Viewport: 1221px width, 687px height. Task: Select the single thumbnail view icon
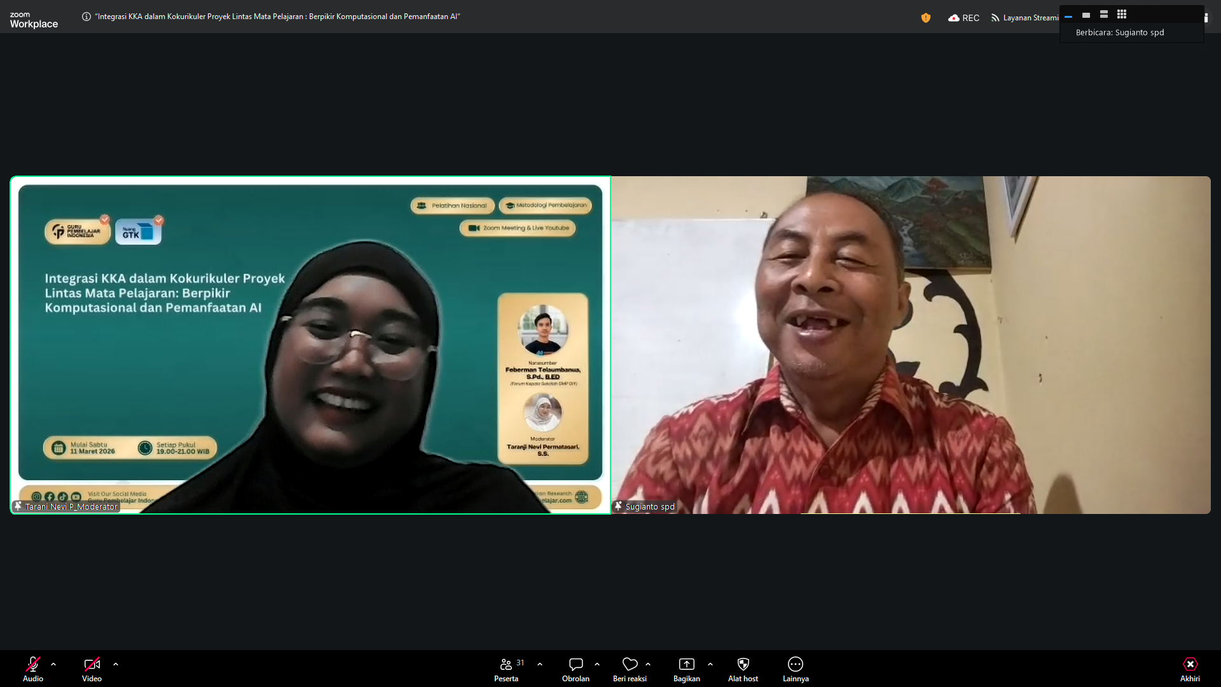coord(1086,15)
